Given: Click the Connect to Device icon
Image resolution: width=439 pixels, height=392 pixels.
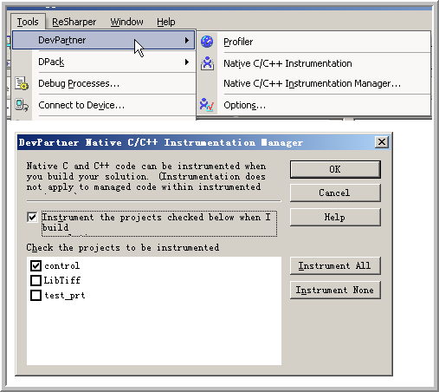Looking at the screenshot, I should pyautogui.click(x=22, y=105).
